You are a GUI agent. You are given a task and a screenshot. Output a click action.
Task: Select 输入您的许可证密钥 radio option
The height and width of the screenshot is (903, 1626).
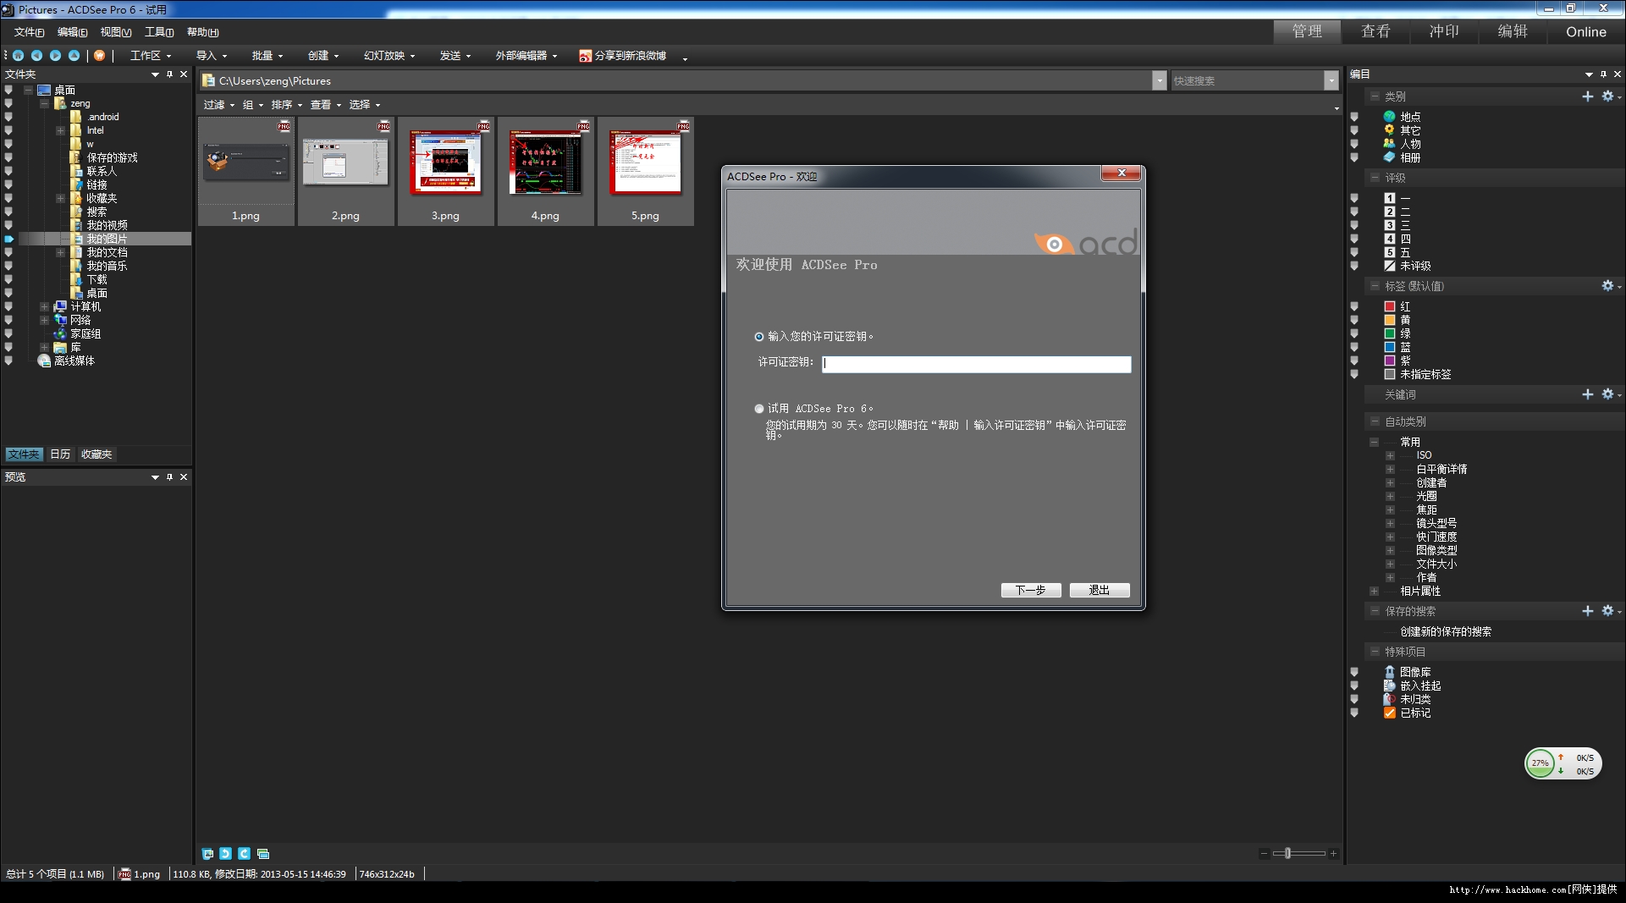click(x=759, y=337)
